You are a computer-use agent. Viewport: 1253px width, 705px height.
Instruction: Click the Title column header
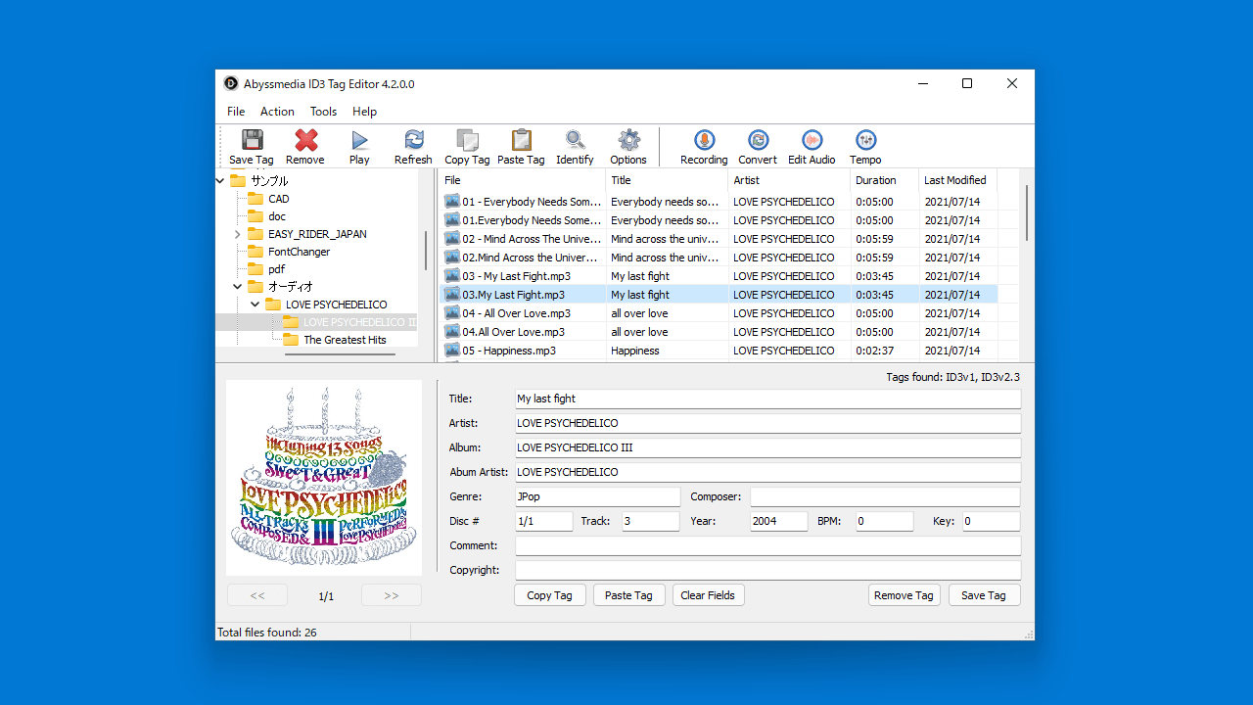coord(668,180)
